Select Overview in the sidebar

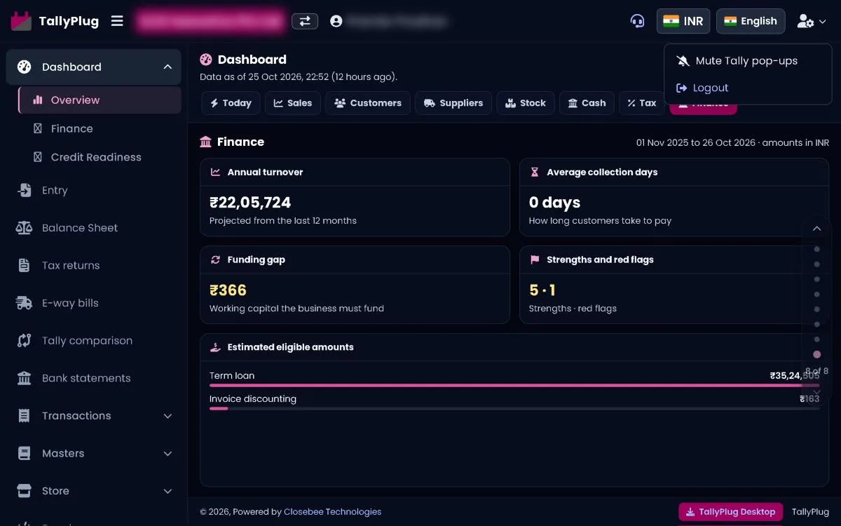pos(100,100)
